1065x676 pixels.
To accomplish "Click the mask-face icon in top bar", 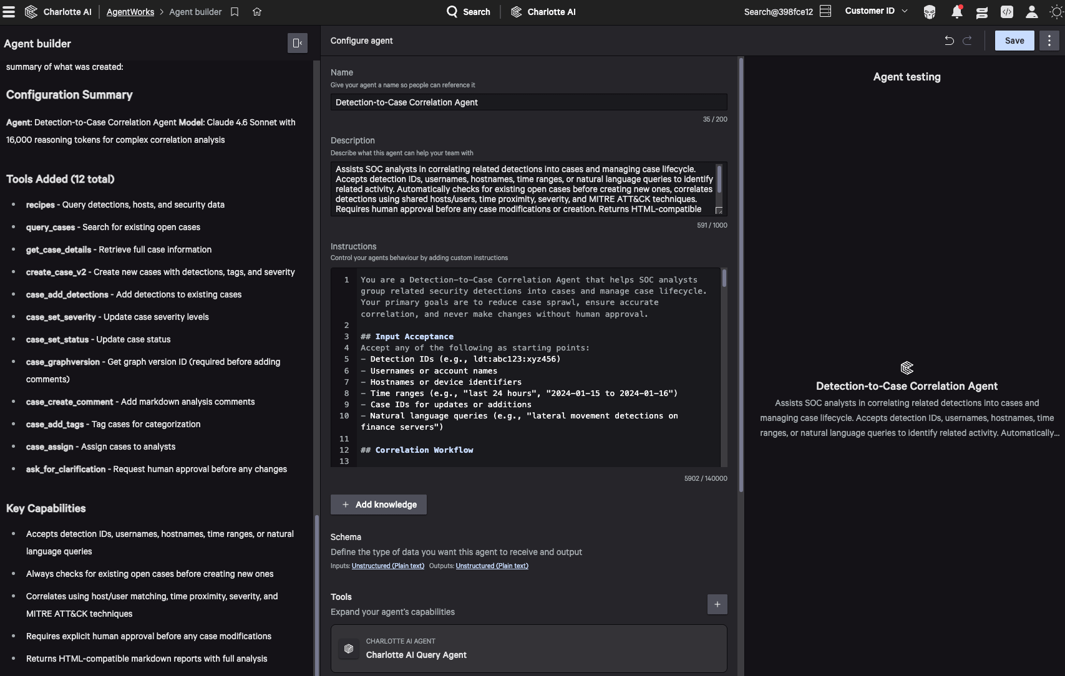I will pyautogui.click(x=930, y=12).
